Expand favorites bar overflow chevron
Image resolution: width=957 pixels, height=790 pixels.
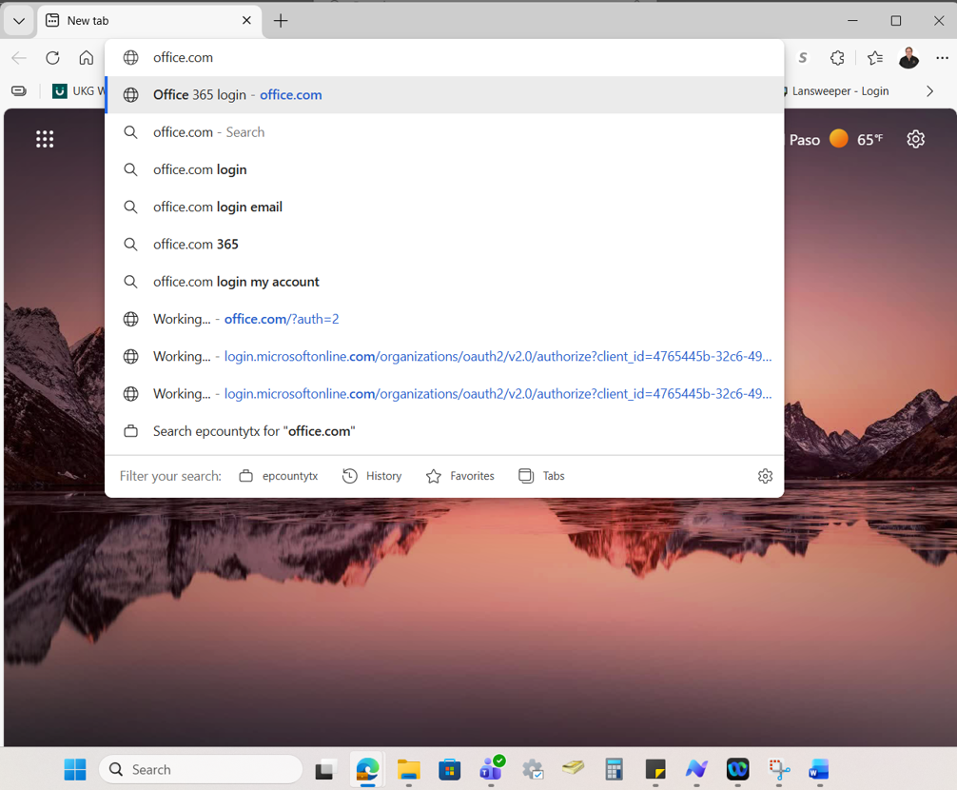pos(929,91)
